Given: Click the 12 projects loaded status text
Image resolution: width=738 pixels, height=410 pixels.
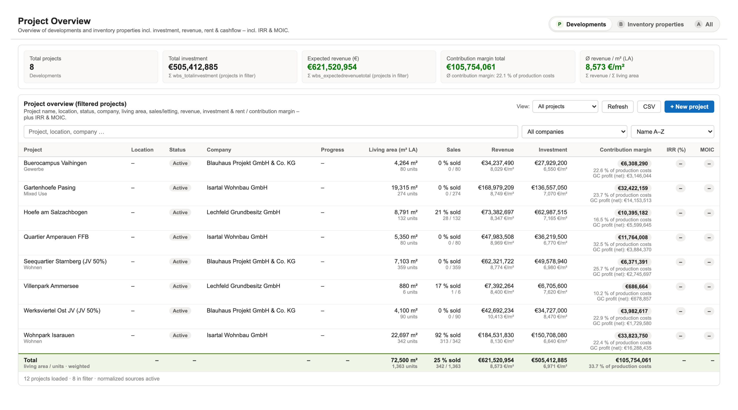Looking at the screenshot, I should click(x=91, y=379).
